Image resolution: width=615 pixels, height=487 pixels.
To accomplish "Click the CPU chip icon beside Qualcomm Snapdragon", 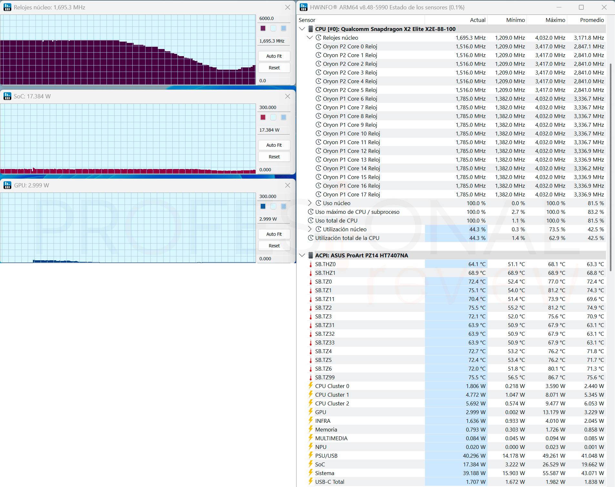I will click(310, 29).
